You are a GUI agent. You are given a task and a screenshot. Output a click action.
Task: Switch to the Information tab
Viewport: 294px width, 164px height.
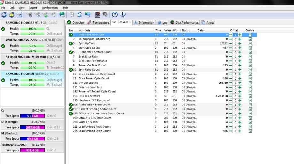pos(144,22)
